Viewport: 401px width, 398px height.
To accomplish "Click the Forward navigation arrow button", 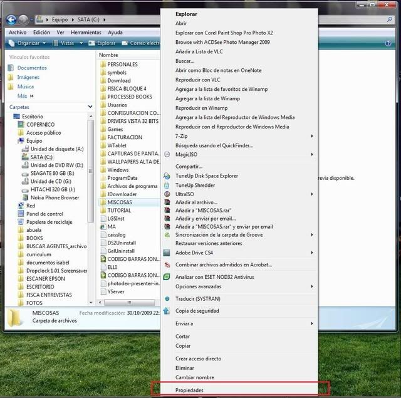I will pos(23,19).
